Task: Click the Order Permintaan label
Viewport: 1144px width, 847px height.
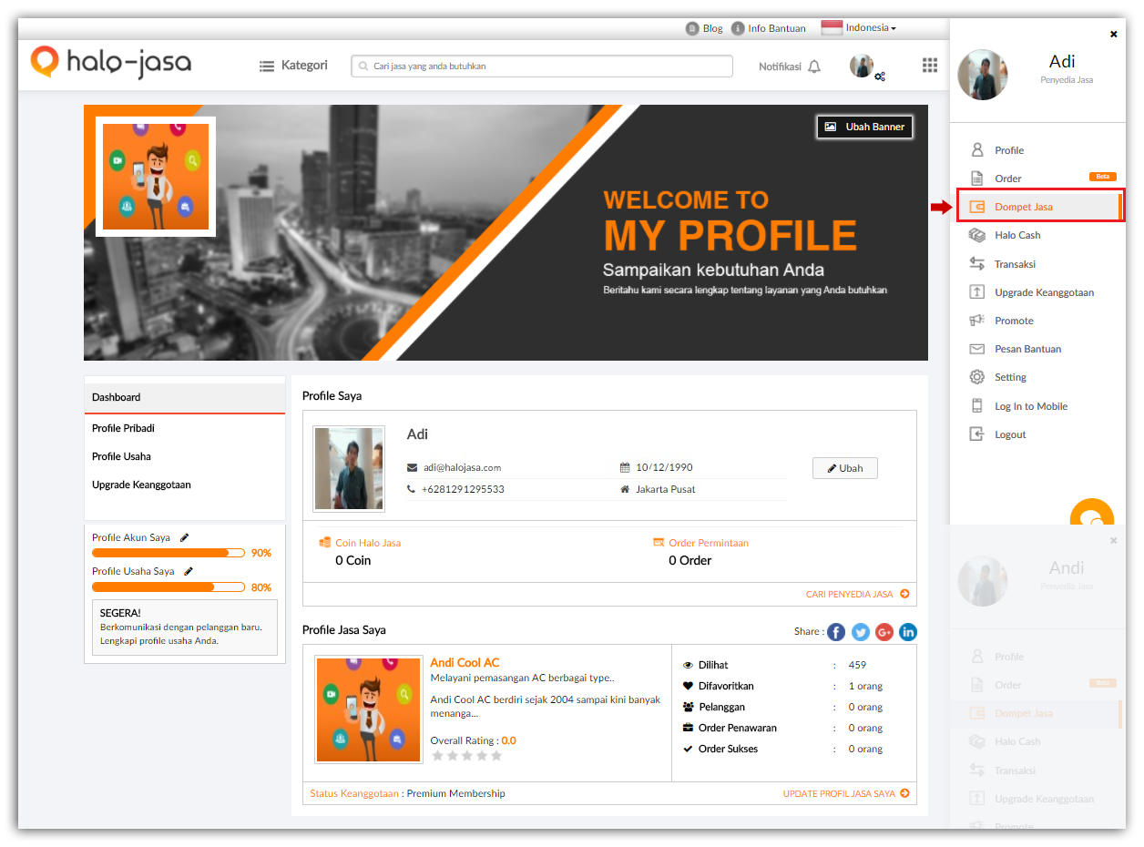Action: coord(709,543)
